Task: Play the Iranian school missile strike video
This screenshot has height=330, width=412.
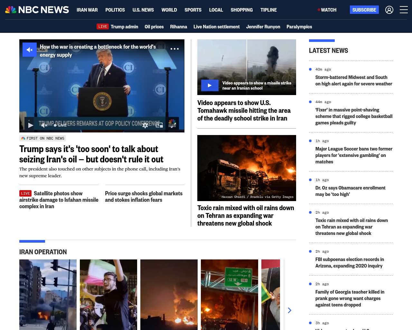Action: 210,85
